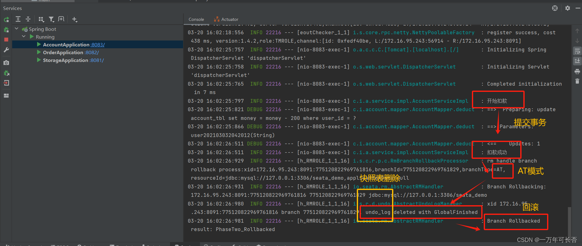Image resolution: width=582 pixels, height=246 pixels.
Task: Hide the Services tool window
Action: [578, 8]
